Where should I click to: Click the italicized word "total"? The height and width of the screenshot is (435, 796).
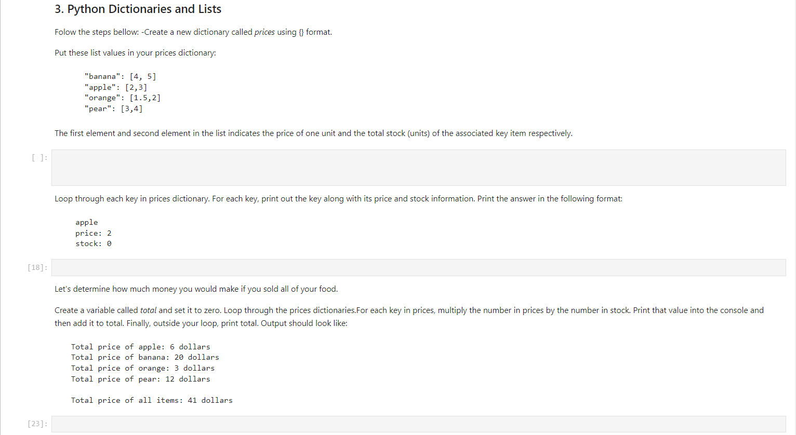click(x=148, y=310)
